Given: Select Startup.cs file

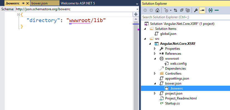Looking at the screenshot, I should click(x=172, y=103).
